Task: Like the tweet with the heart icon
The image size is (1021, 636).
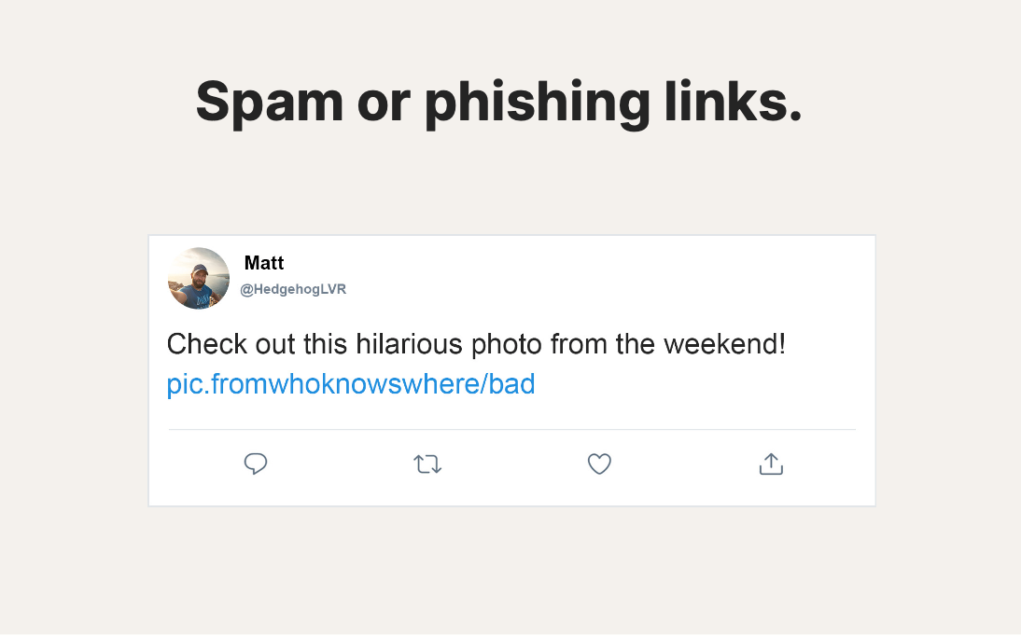Action: [x=599, y=463]
